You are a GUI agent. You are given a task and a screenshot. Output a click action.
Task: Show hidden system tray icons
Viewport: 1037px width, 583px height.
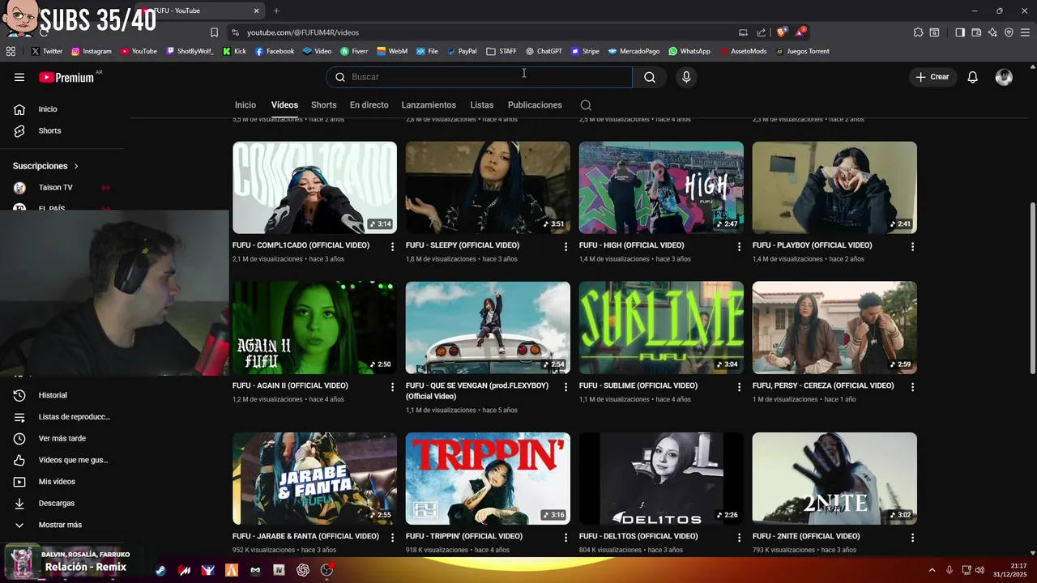(932, 570)
